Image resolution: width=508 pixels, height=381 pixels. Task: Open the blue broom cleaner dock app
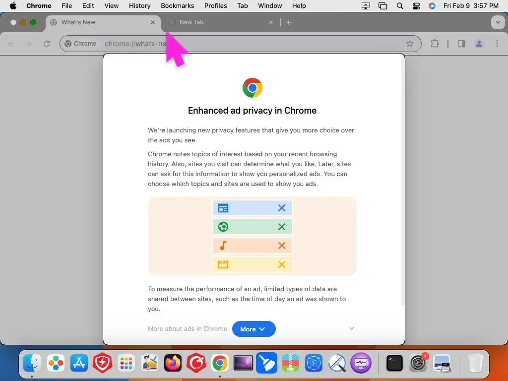pyautogui.click(x=266, y=363)
